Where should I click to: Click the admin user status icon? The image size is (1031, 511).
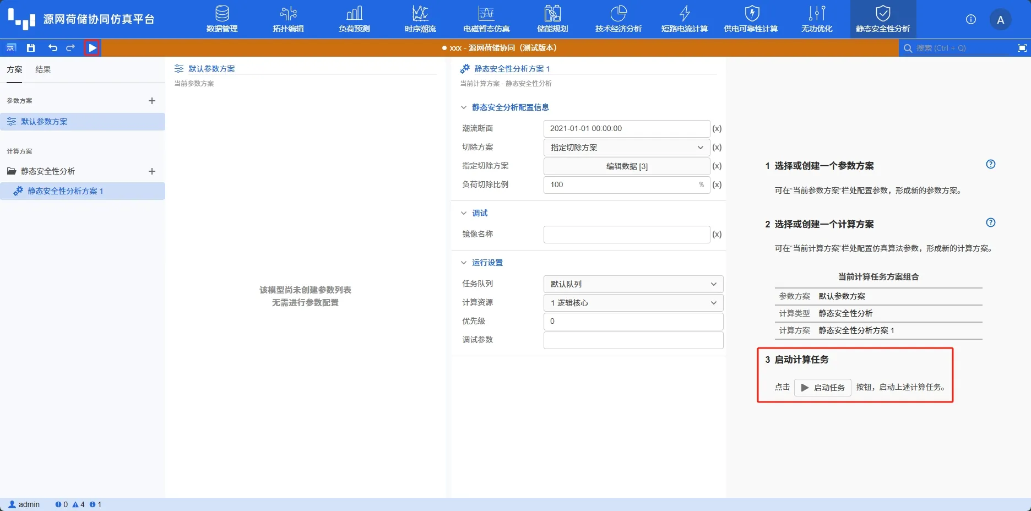pyautogui.click(x=12, y=504)
